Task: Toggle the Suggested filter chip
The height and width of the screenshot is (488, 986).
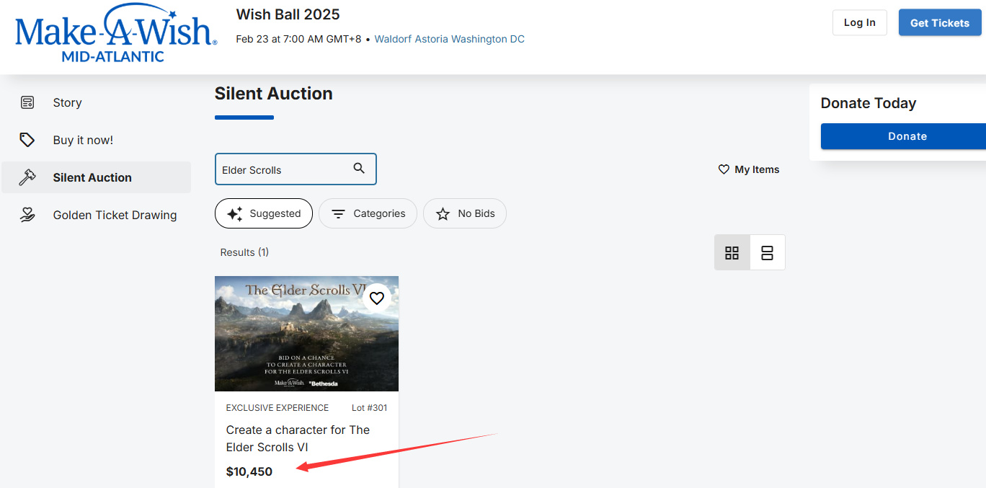Action: [x=264, y=213]
